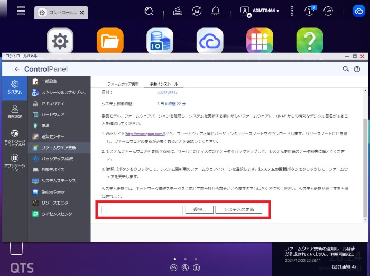The height and width of the screenshot is (276, 370).
Task: Follow the http://www.qnap.com/ link
Action: pos(145,134)
